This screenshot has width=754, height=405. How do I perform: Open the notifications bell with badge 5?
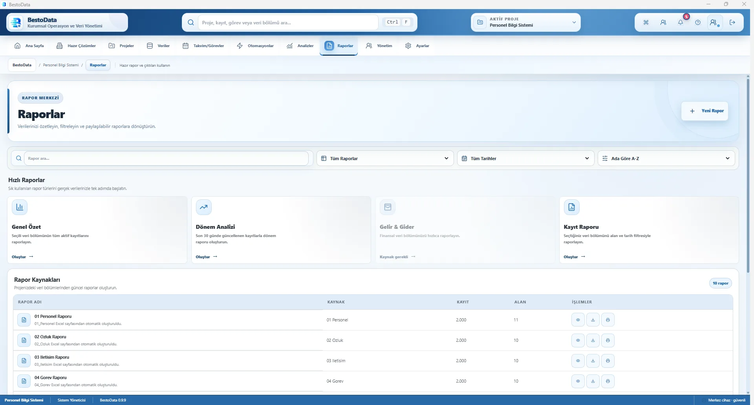pos(681,22)
